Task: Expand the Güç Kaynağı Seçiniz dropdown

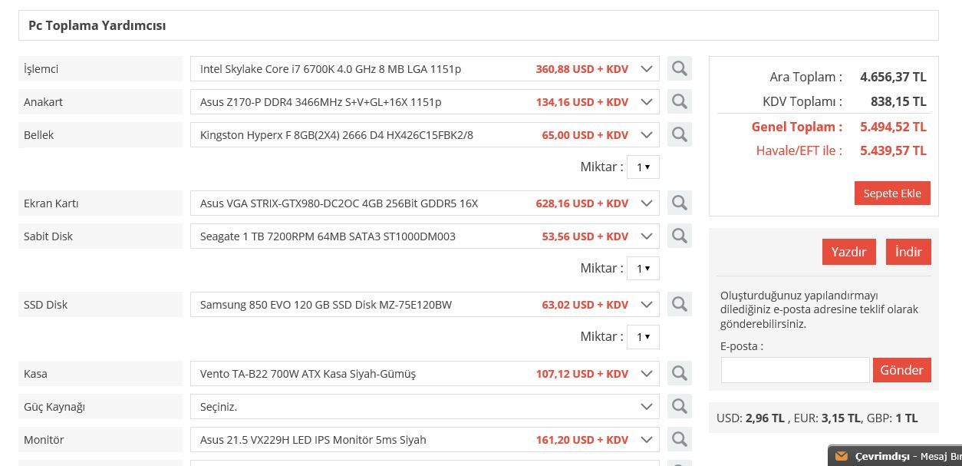Action: point(424,407)
